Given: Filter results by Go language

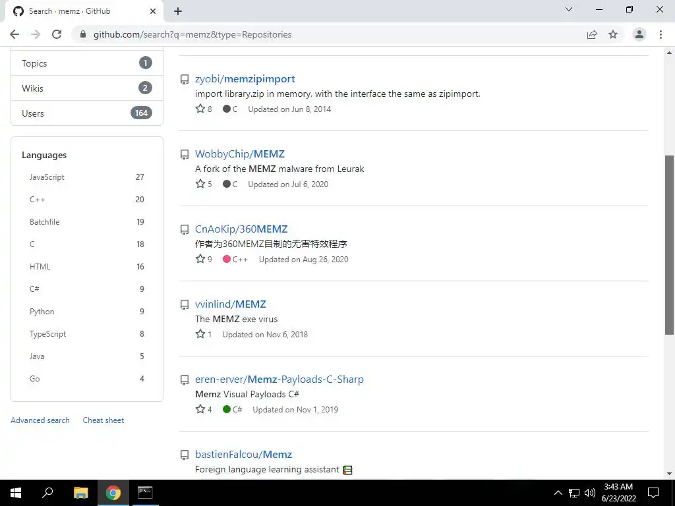Looking at the screenshot, I should pyautogui.click(x=87, y=378).
